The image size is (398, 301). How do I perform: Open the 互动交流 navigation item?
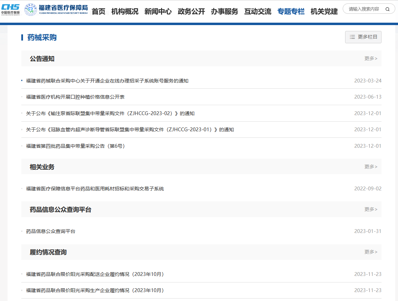258,11
